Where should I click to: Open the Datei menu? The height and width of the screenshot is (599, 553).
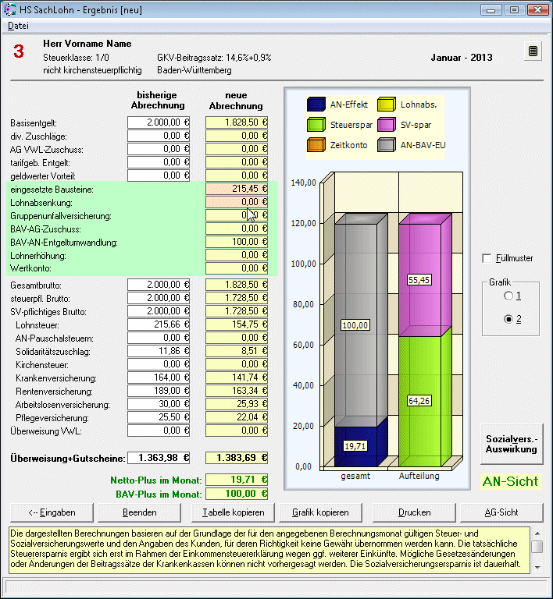pos(18,26)
